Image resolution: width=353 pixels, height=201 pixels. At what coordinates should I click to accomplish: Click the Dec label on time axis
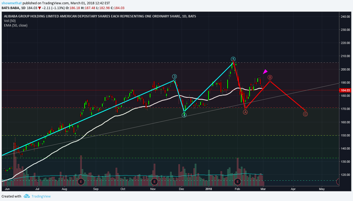181,189
